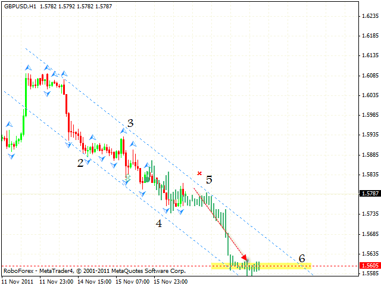Select the wave label 6
Viewport: 381px width, 286px height.
coord(302,259)
